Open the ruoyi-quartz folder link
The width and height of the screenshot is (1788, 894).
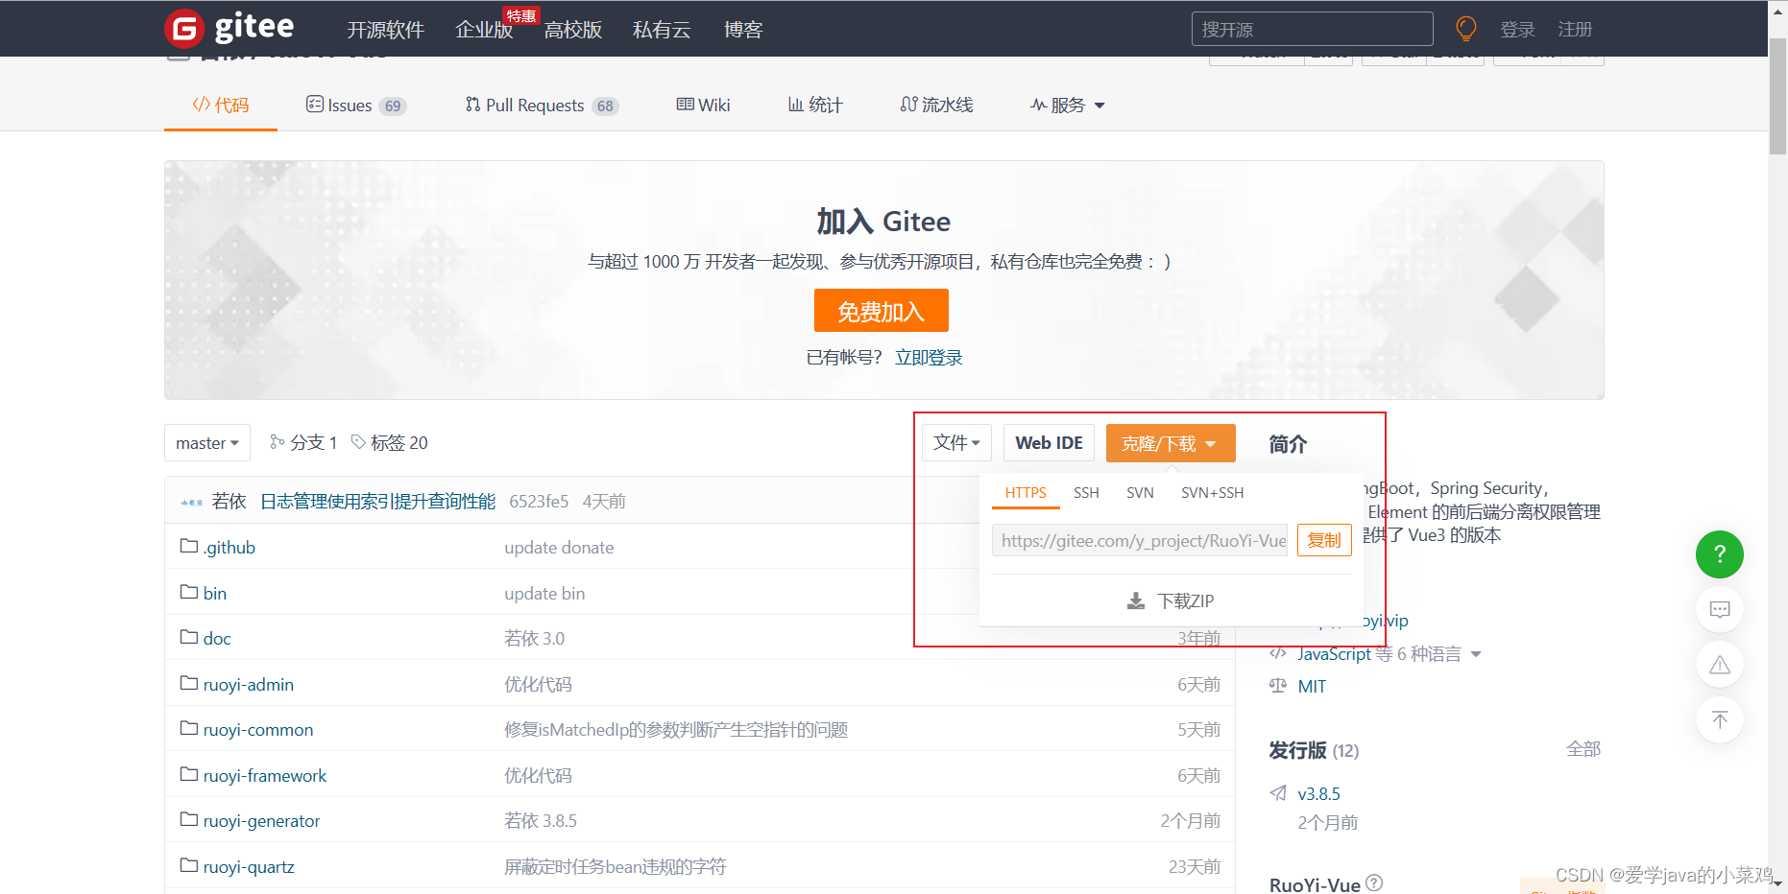click(249, 866)
